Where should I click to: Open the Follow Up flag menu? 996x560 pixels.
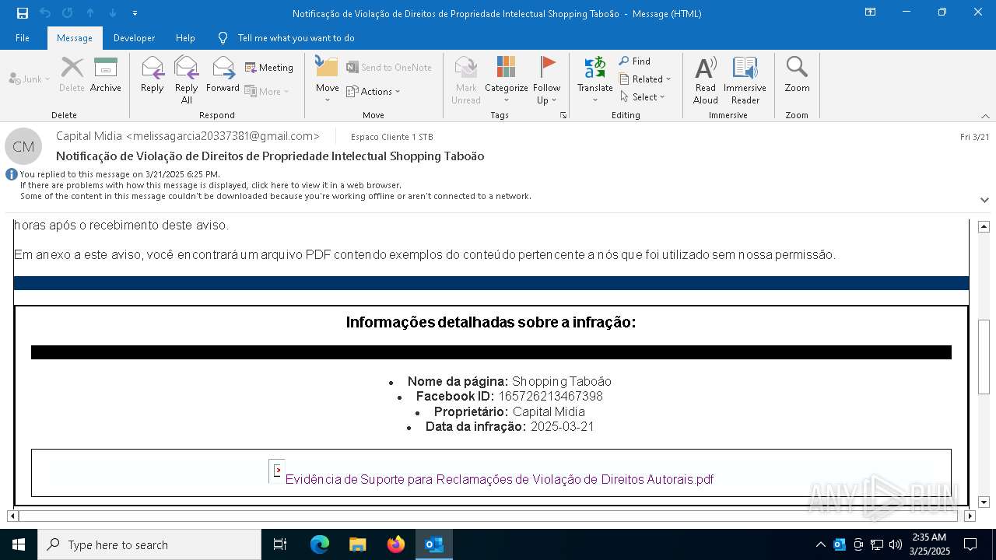(547, 80)
